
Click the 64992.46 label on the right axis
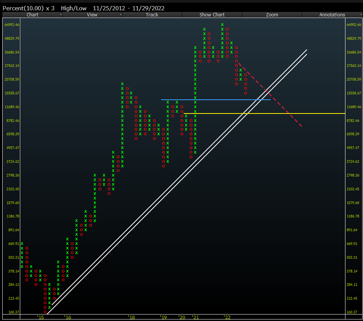[353, 24]
